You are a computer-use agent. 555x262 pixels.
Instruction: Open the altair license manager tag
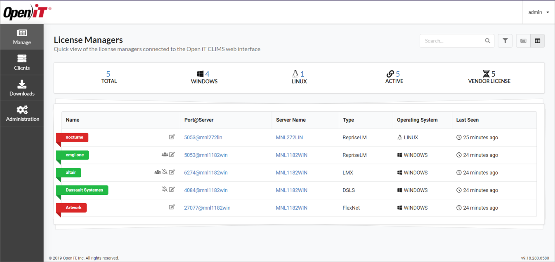[x=68, y=173]
